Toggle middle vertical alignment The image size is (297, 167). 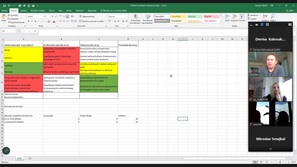pos(64,17)
